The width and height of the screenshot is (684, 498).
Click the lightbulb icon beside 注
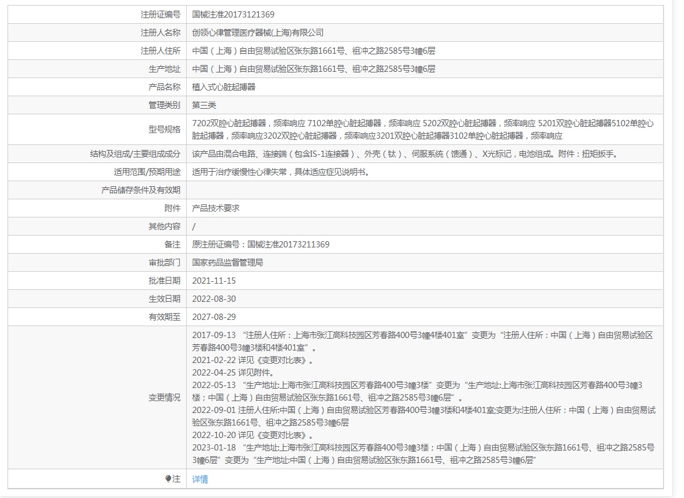point(169,479)
